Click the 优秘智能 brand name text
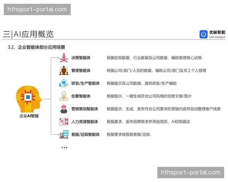Screen dimensions: 228x182 pyautogui.click(x=217, y=32)
